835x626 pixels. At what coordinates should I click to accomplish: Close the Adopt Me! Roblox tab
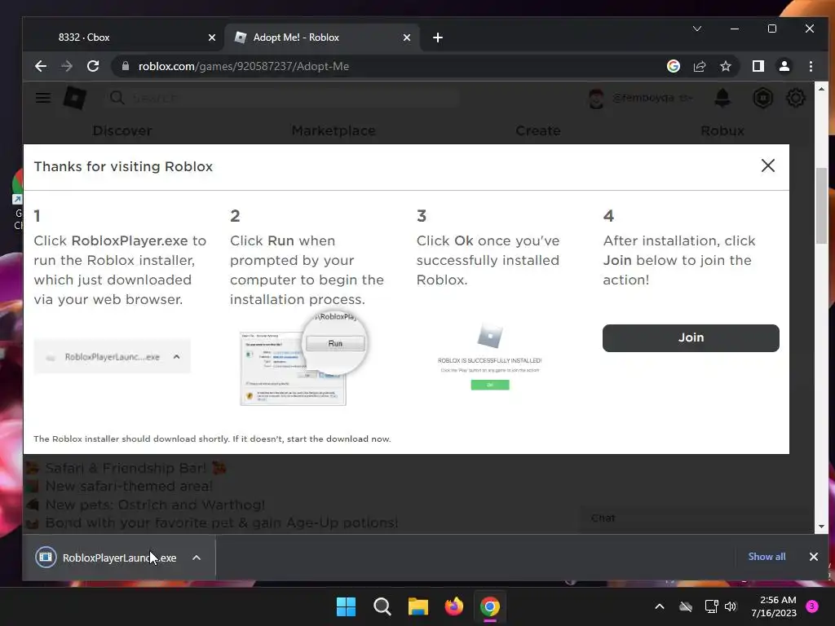coord(407,37)
